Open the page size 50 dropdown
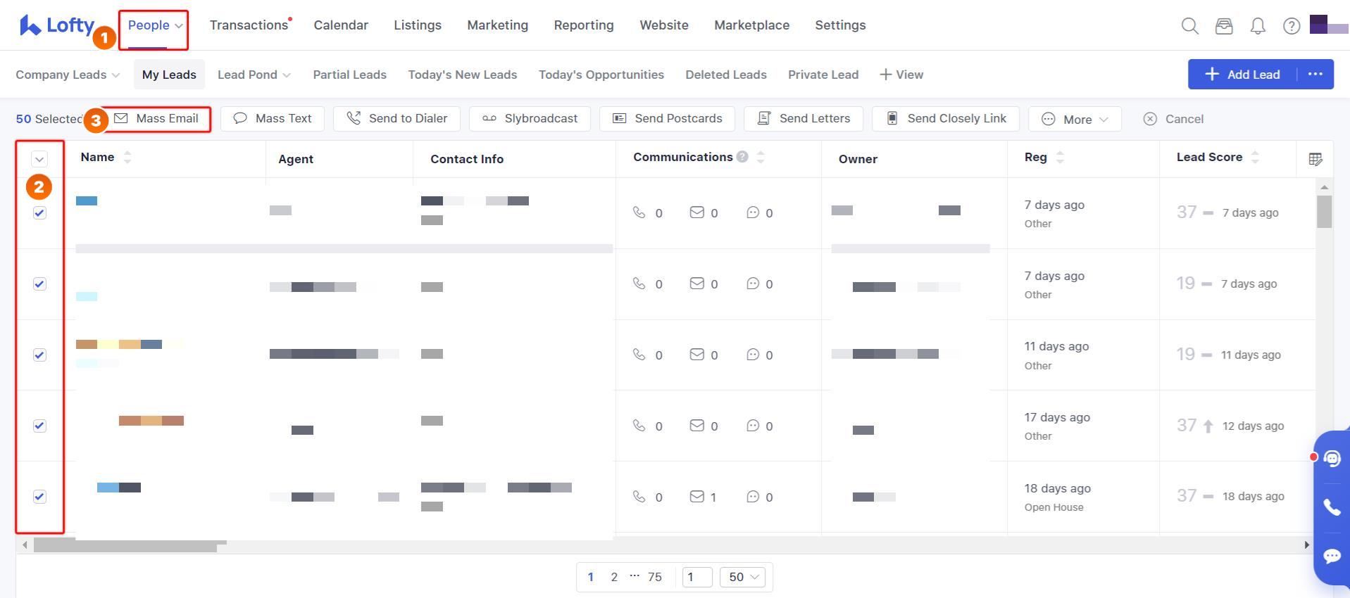The width and height of the screenshot is (1350, 598). pyautogui.click(x=744, y=577)
